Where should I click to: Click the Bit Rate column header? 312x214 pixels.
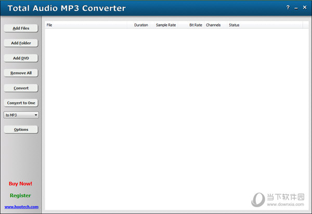pyautogui.click(x=191, y=25)
